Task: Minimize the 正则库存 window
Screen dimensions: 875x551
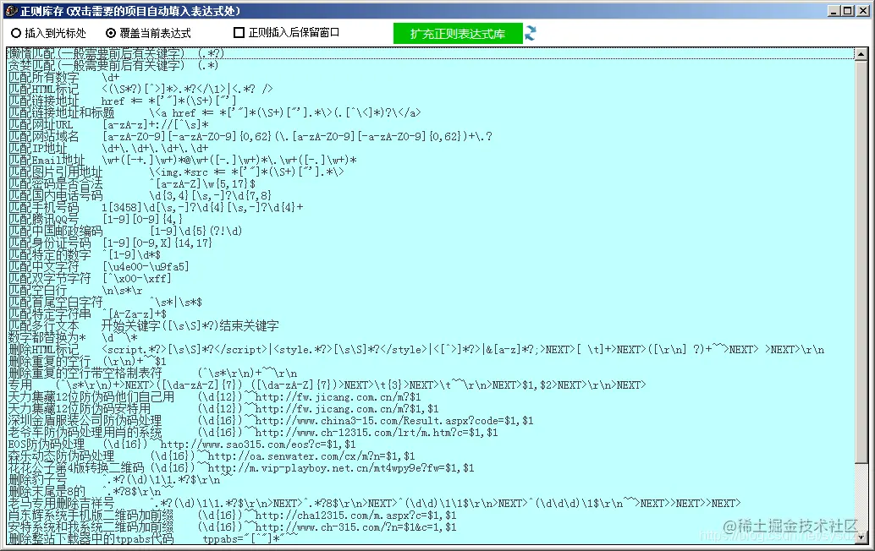Action: click(834, 11)
